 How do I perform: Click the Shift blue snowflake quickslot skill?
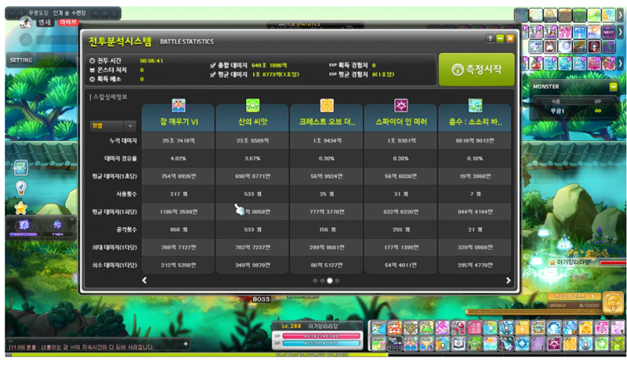tap(379, 327)
